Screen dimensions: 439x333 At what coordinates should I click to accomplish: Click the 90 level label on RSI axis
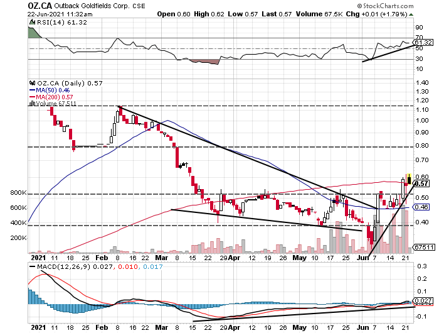tap(420, 28)
